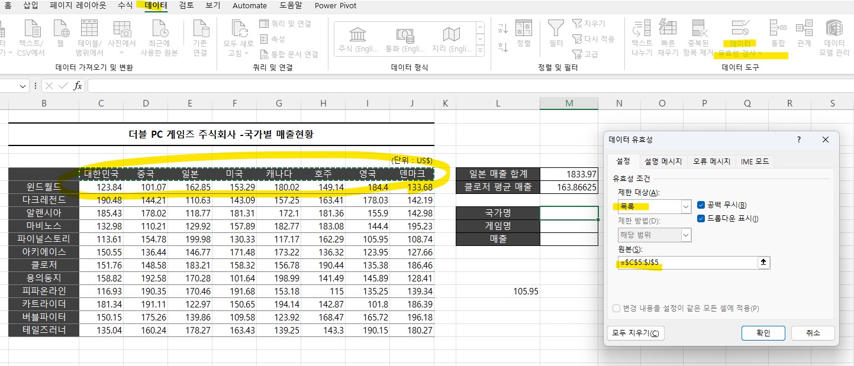Click 중복된 항목 제거 icon
The image size is (854, 366).
(x=700, y=29)
